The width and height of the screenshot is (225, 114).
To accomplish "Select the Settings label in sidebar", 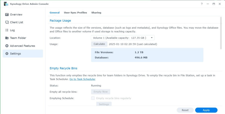I will (x=15, y=54).
